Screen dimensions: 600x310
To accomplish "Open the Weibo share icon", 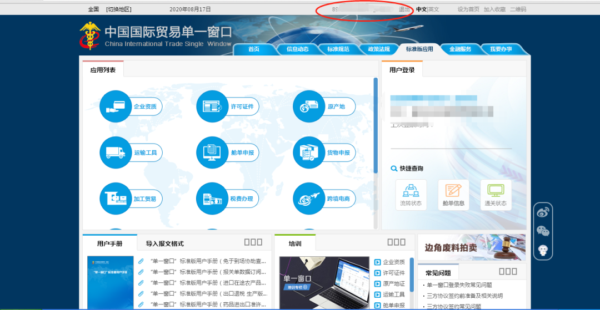I will point(543,211).
